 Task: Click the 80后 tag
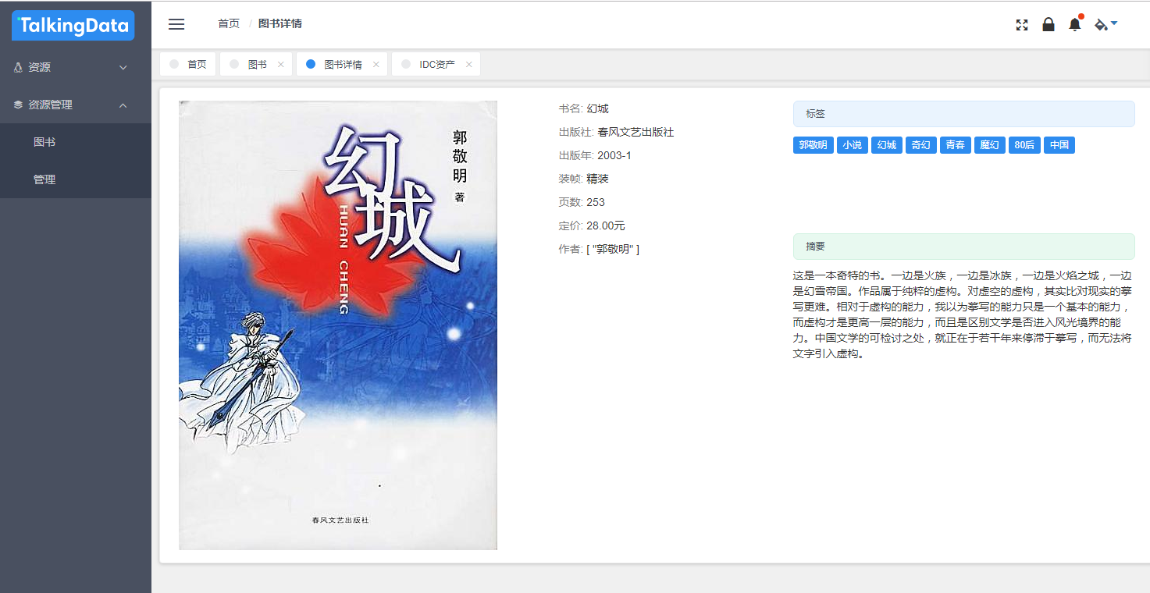pyautogui.click(x=1024, y=145)
